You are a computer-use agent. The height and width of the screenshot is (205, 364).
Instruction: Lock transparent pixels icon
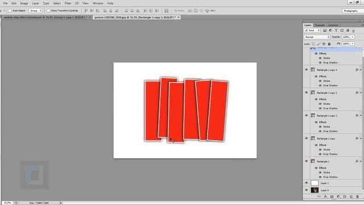[313, 44]
